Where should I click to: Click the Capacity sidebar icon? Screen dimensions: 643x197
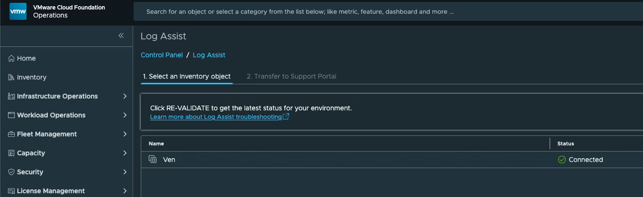pyautogui.click(x=11, y=153)
